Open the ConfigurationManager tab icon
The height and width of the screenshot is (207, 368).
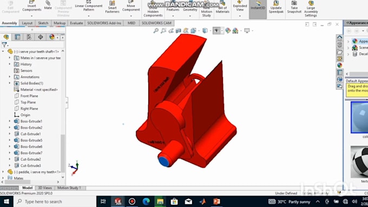(x=29, y=37)
